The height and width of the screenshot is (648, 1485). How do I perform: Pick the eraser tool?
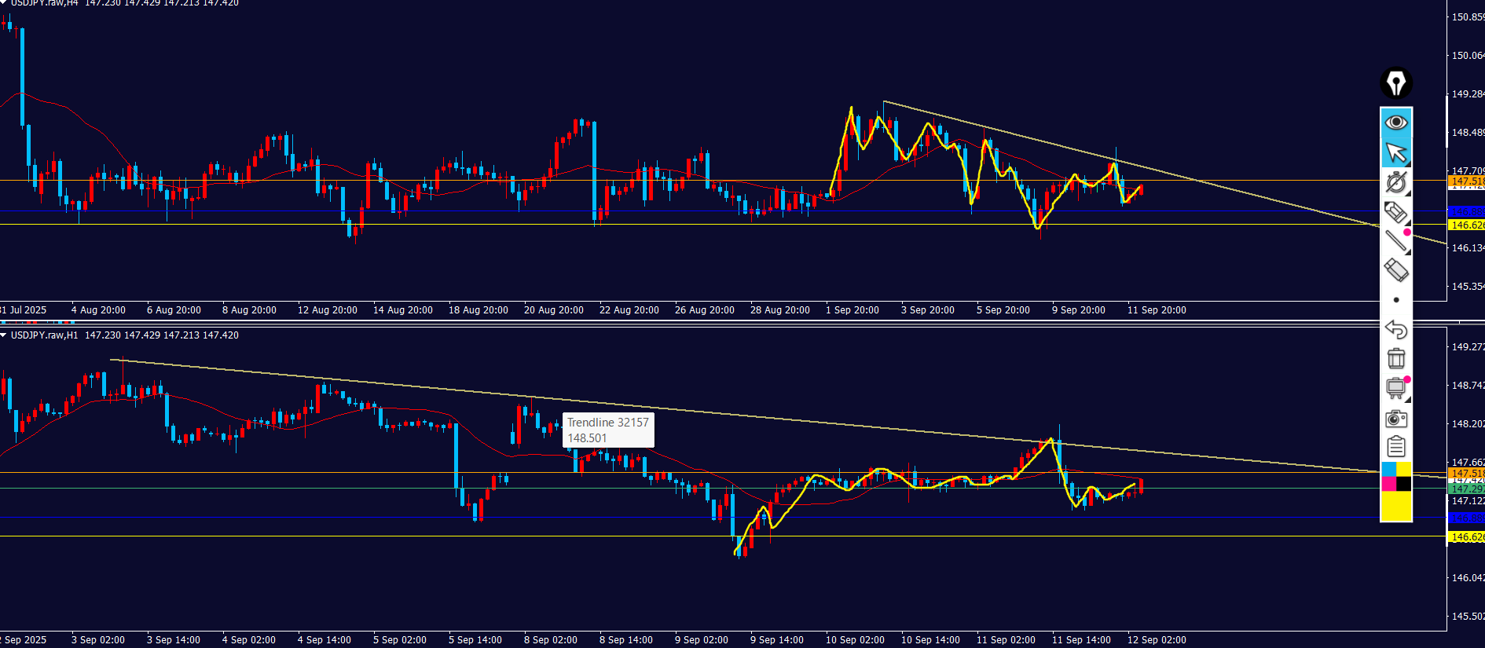pyautogui.click(x=1395, y=271)
